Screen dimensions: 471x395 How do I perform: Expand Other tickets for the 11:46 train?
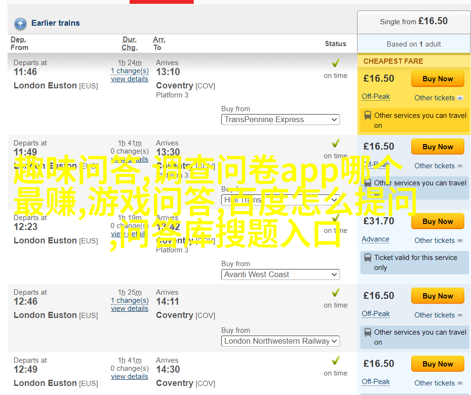click(439, 98)
